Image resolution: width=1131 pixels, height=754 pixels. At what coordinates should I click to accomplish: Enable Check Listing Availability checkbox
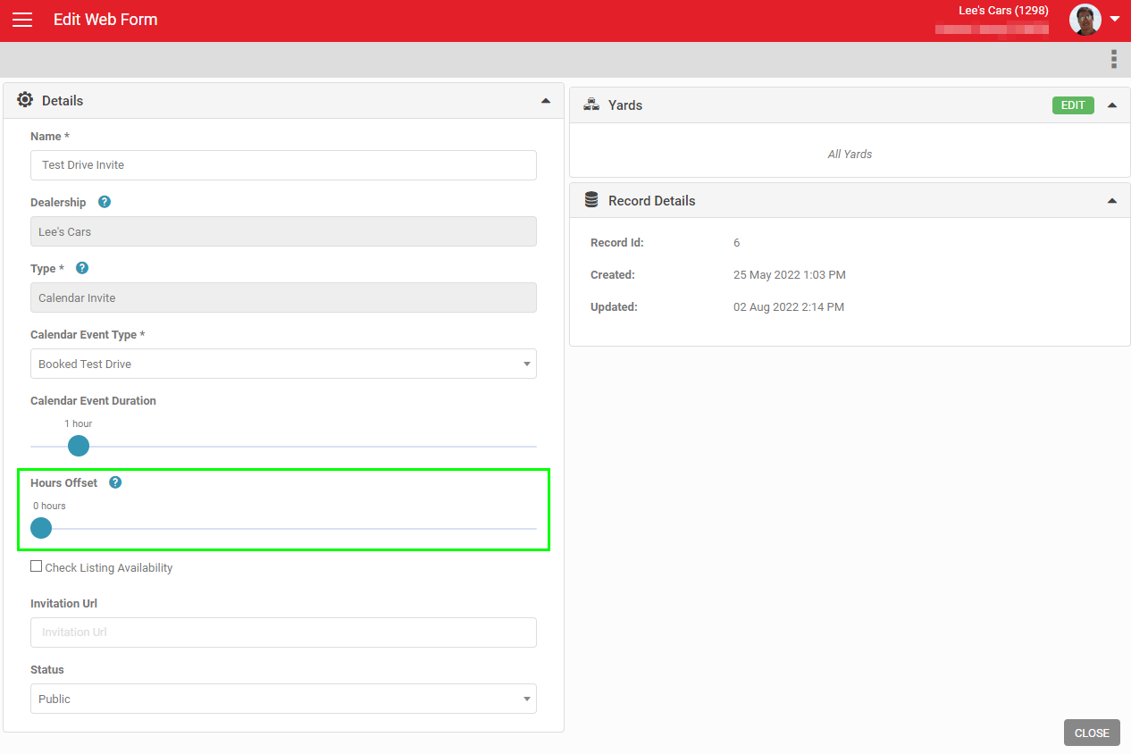click(37, 566)
